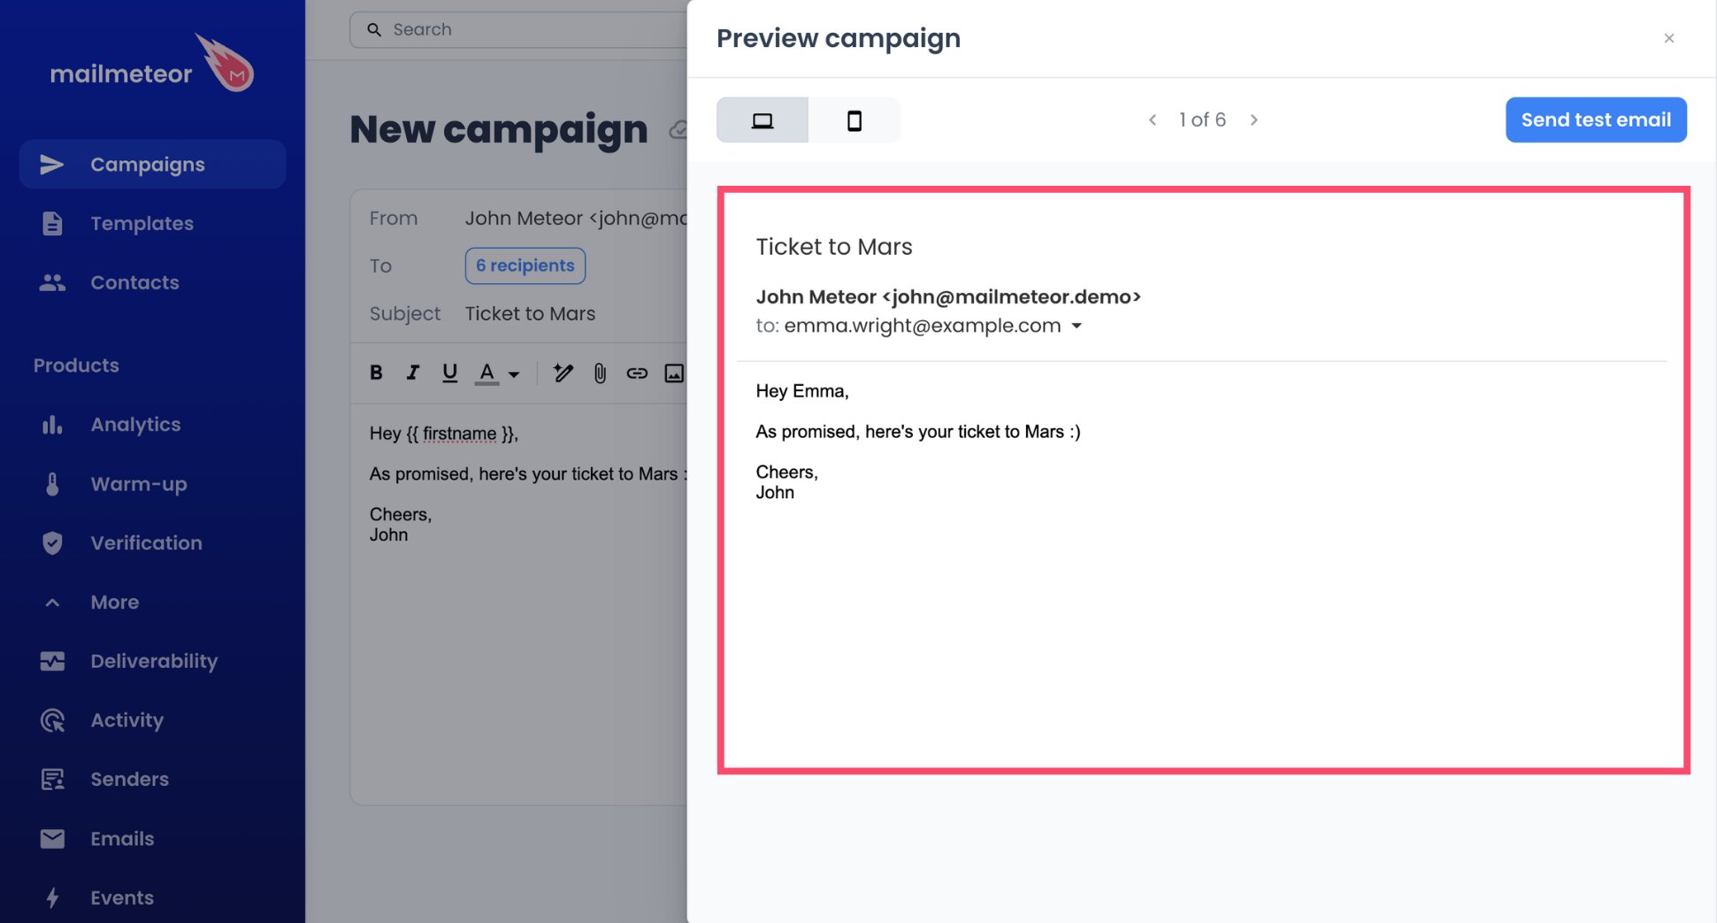Click the Events lightning icon
Image resolution: width=1717 pixels, height=923 pixels.
tap(52, 898)
